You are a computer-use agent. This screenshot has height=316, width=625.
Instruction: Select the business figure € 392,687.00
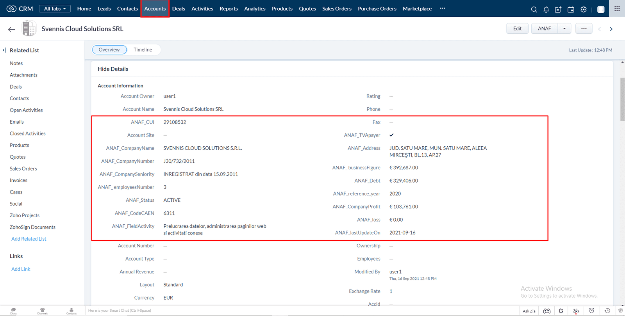click(x=404, y=168)
